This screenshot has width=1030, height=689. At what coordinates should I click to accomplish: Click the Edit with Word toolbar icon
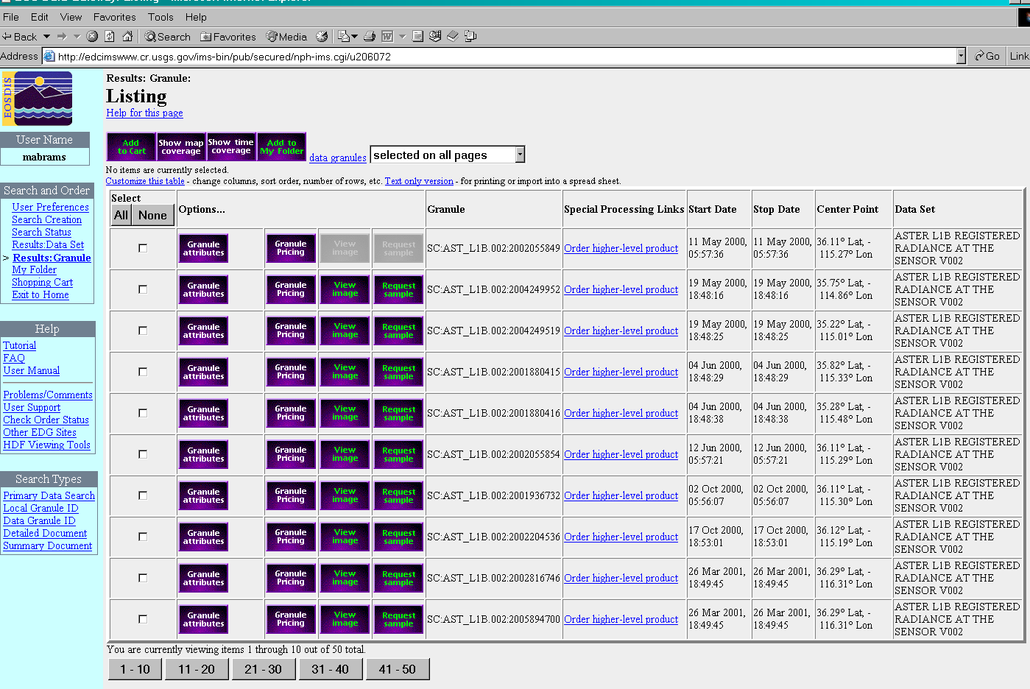click(x=387, y=36)
